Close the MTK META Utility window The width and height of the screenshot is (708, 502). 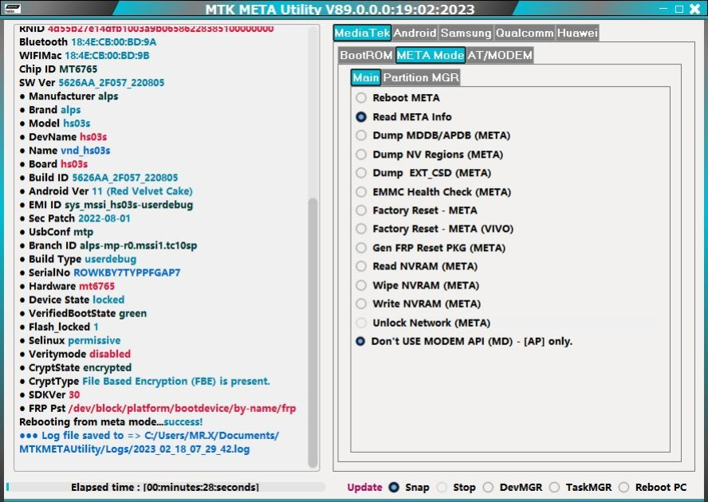[x=695, y=9]
